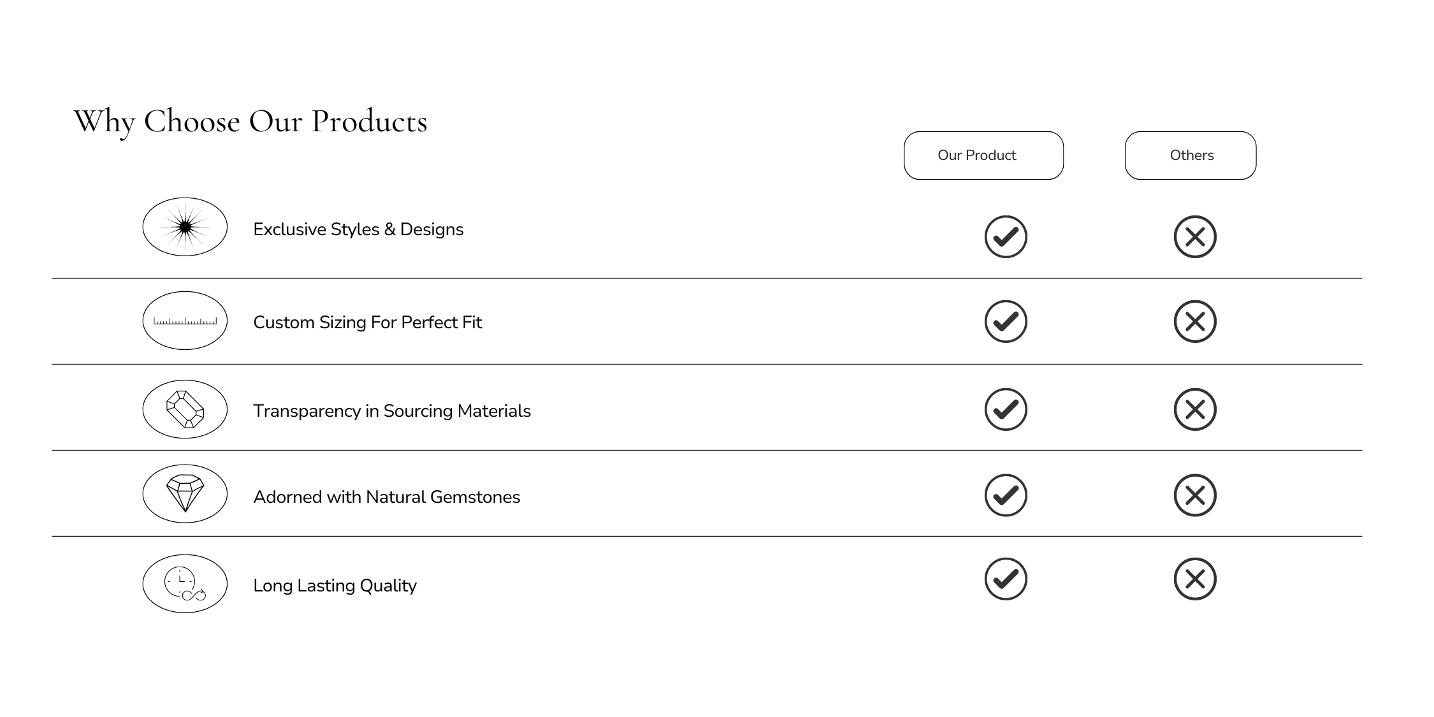Select the emerald-cut gem icon for Transparency

click(x=185, y=409)
